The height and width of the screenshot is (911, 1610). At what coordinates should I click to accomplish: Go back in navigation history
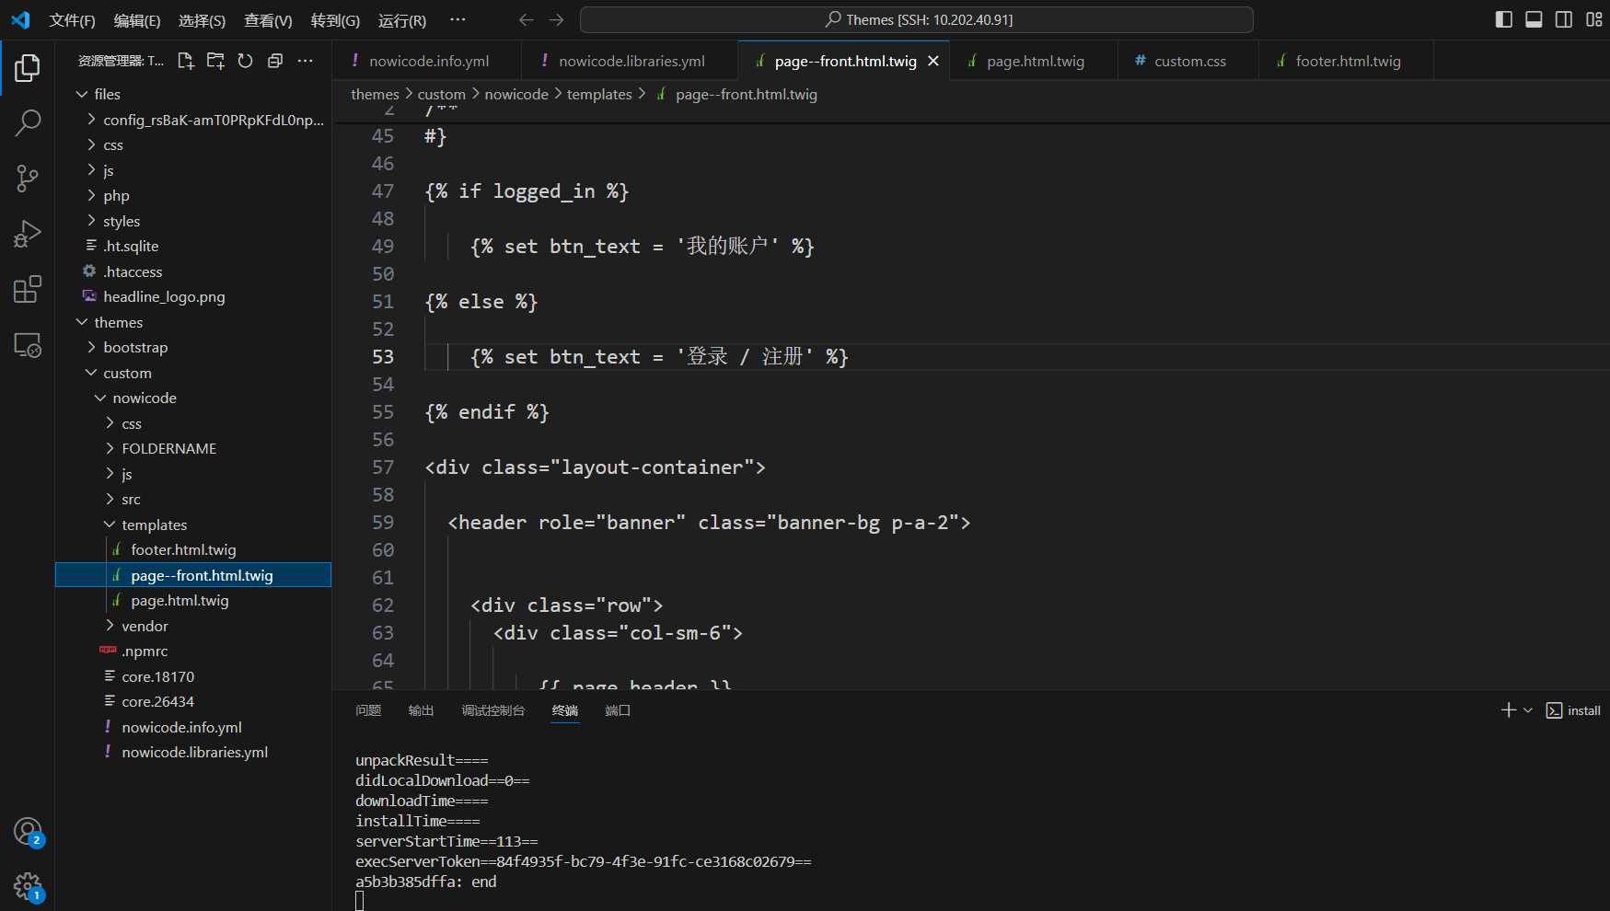526,19
